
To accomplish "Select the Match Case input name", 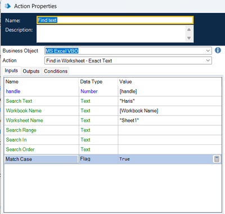I will [x=41, y=159].
